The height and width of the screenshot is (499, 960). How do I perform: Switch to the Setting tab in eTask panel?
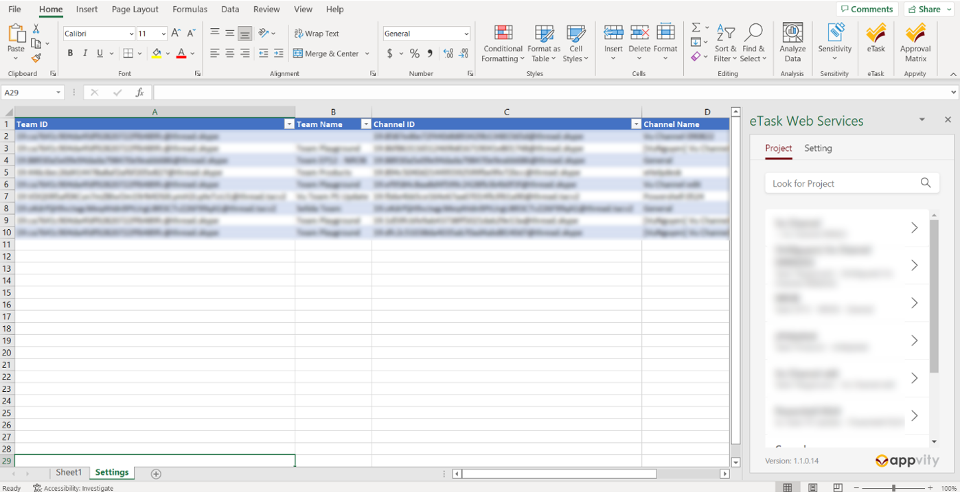tap(818, 148)
